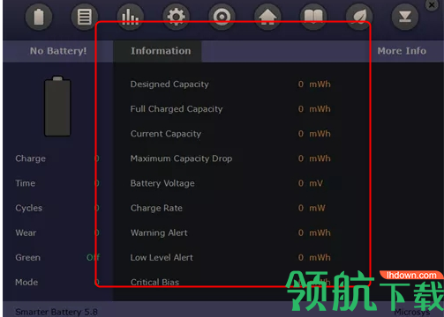Viewport: 444px width, 317px height.
Task: Click the minimize-to-tray arrow icon
Action: tap(405, 17)
